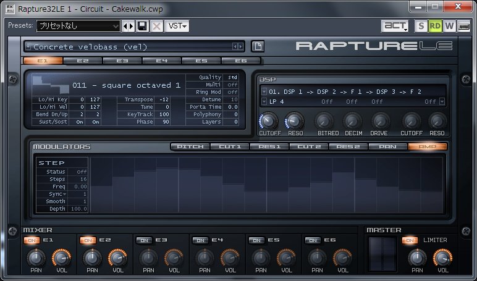Click the Transpose value -12
The image size is (477, 281).
(164, 99)
